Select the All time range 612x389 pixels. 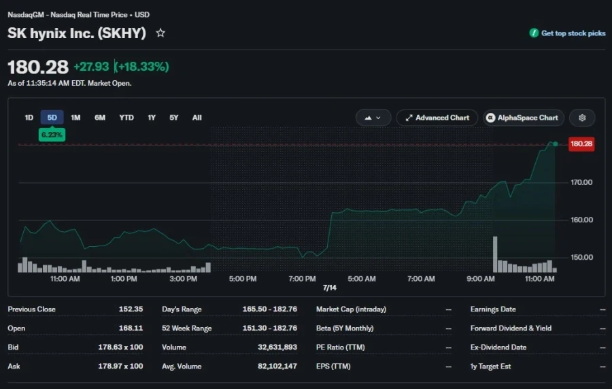click(197, 118)
